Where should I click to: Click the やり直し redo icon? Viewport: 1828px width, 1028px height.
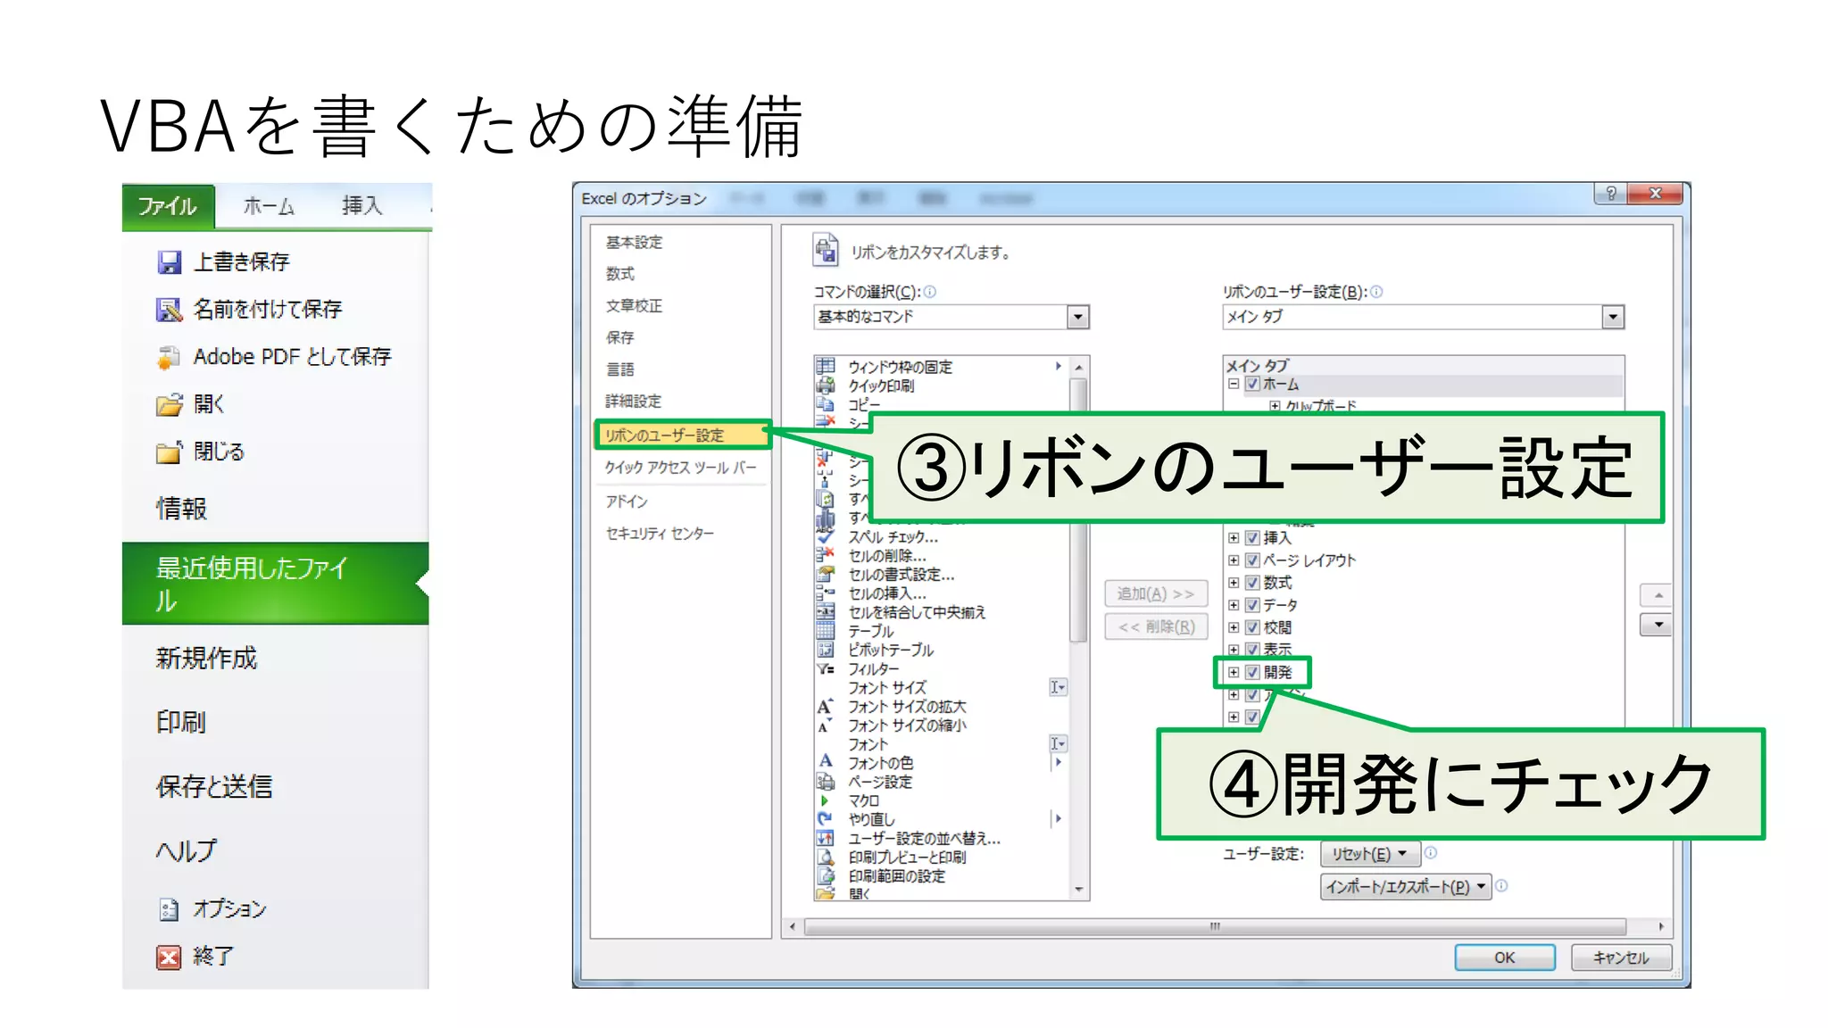coord(826,818)
